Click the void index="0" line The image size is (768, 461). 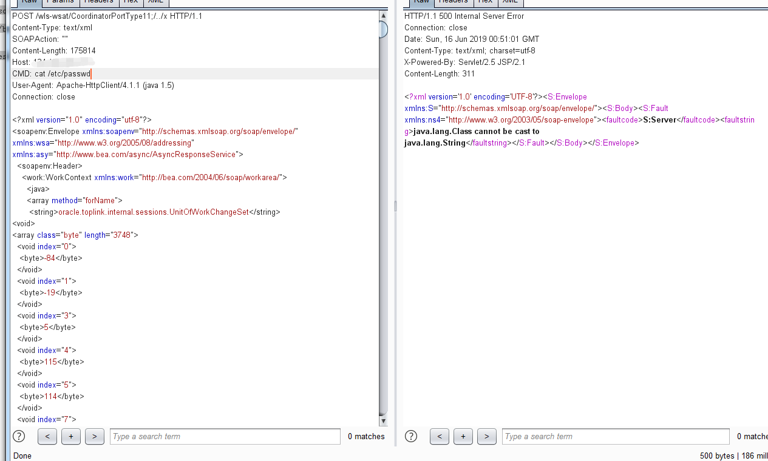coord(47,246)
